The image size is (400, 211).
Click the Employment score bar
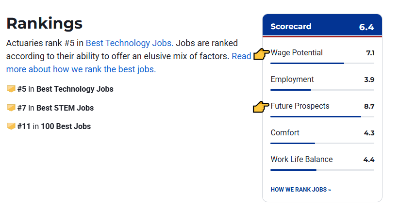(x=322, y=90)
